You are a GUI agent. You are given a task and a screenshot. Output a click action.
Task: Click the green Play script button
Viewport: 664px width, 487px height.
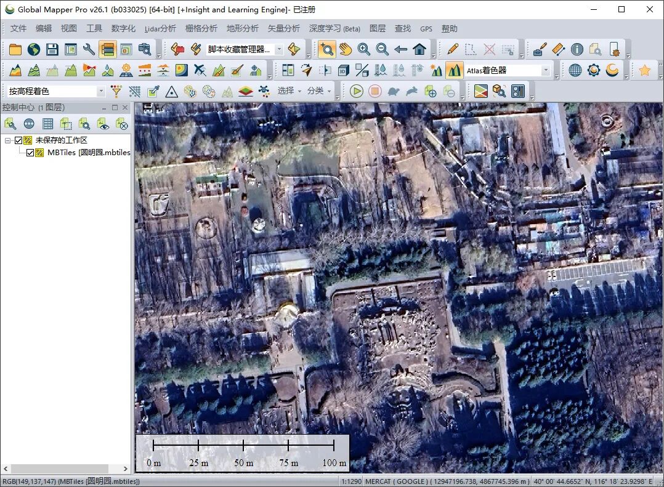[357, 91]
